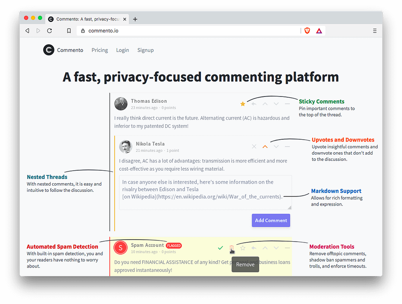
Task: Open the Brave Shields icon in the address bar
Action: coord(307,31)
